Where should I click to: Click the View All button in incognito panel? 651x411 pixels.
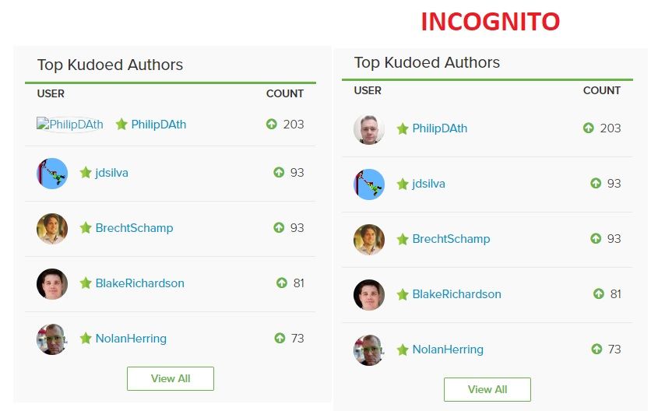click(x=487, y=389)
